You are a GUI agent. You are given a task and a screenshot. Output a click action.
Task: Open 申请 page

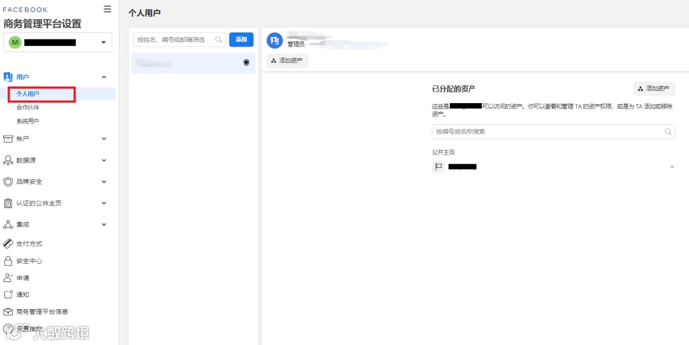(23, 278)
